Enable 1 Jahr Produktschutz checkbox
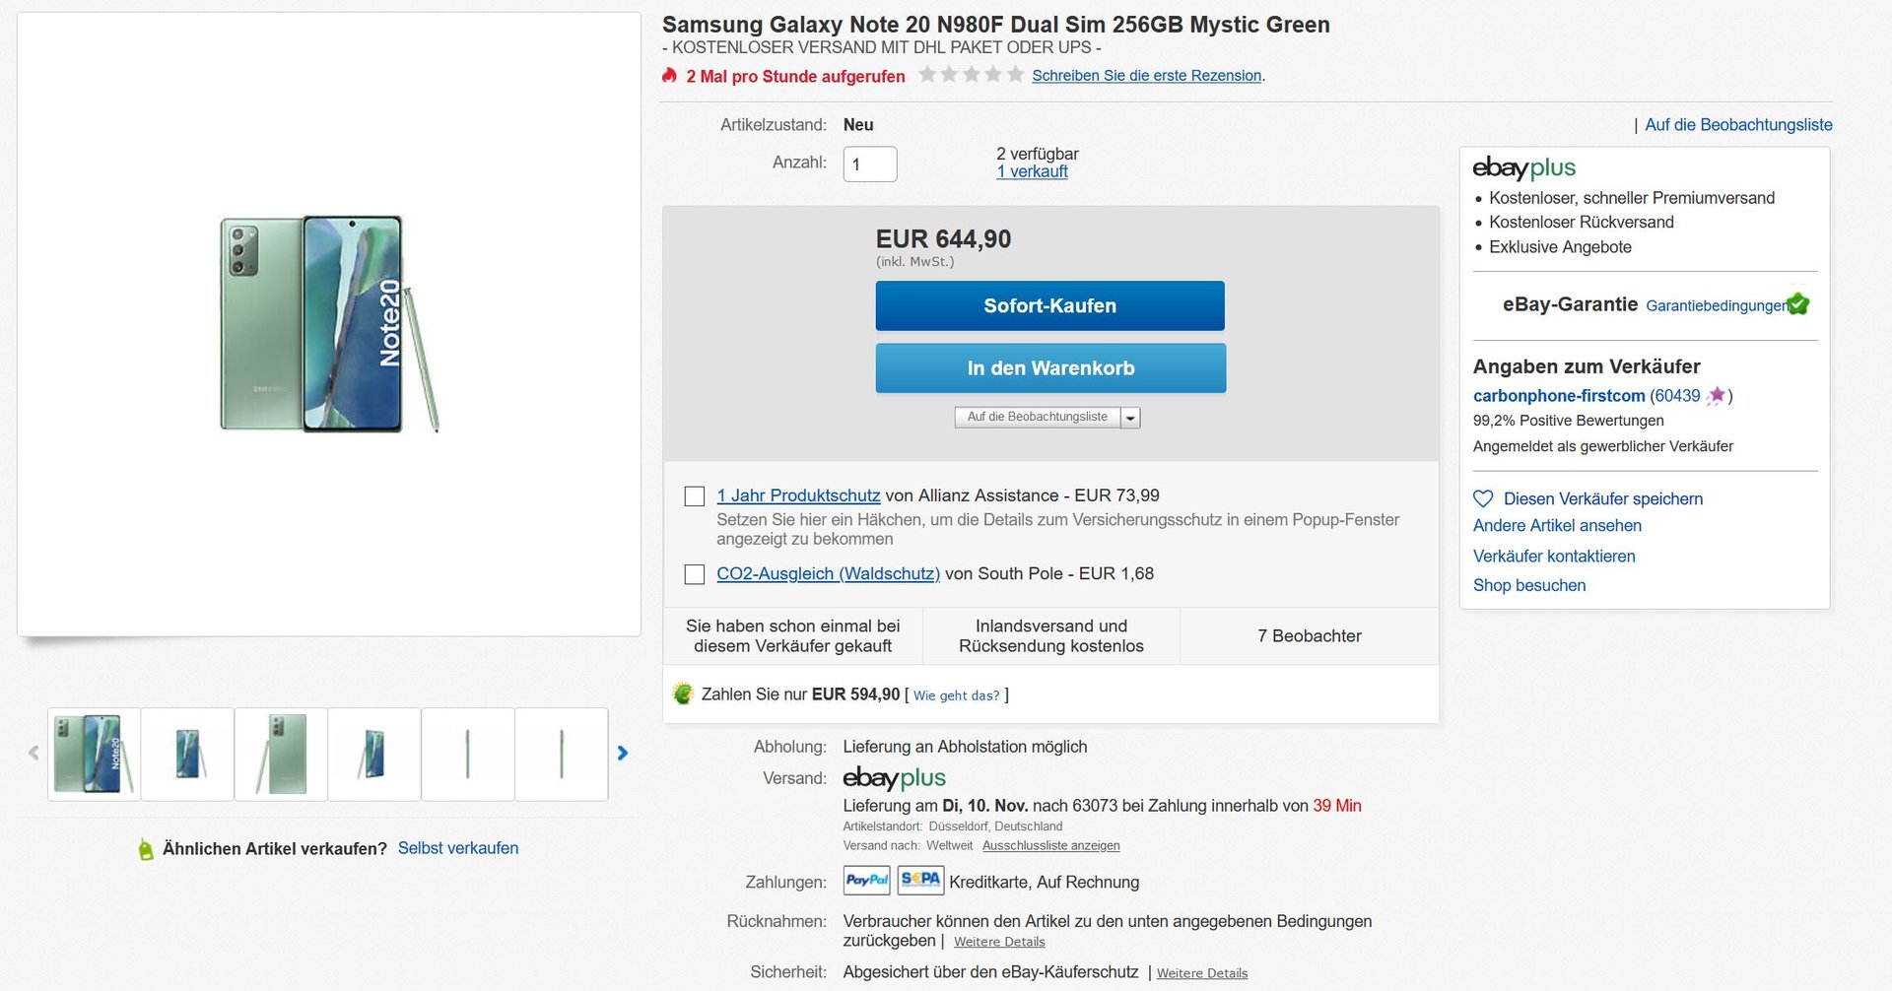The image size is (1892, 991). coord(695,496)
